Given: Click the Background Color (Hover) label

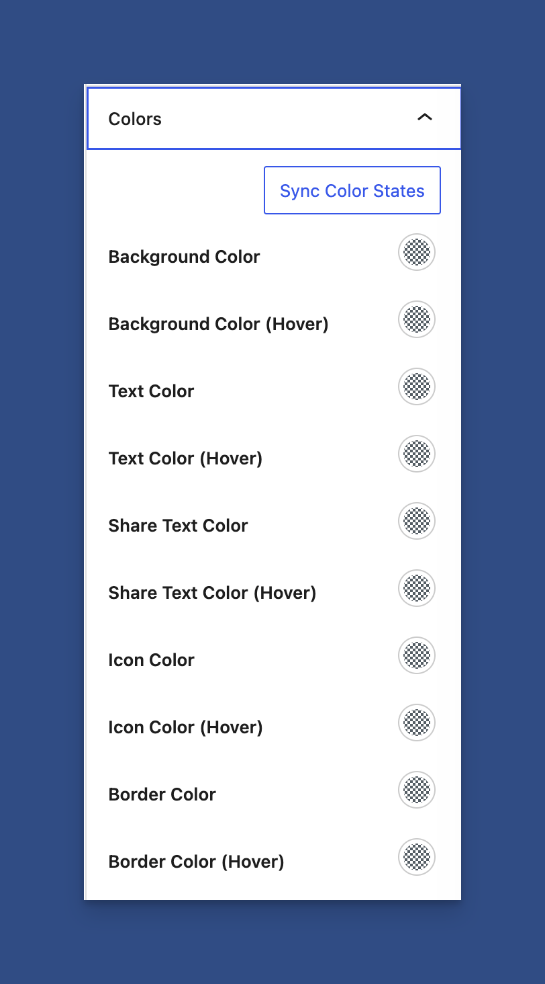Looking at the screenshot, I should coord(218,324).
